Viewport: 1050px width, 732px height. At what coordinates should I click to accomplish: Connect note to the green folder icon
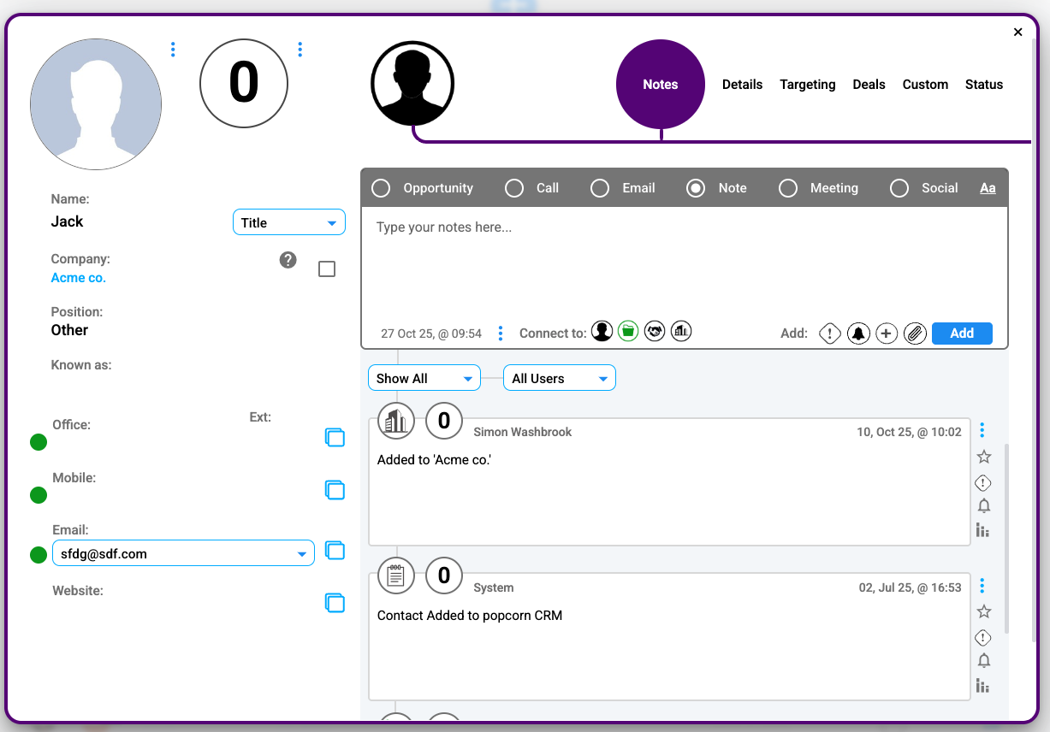pos(628,331)
